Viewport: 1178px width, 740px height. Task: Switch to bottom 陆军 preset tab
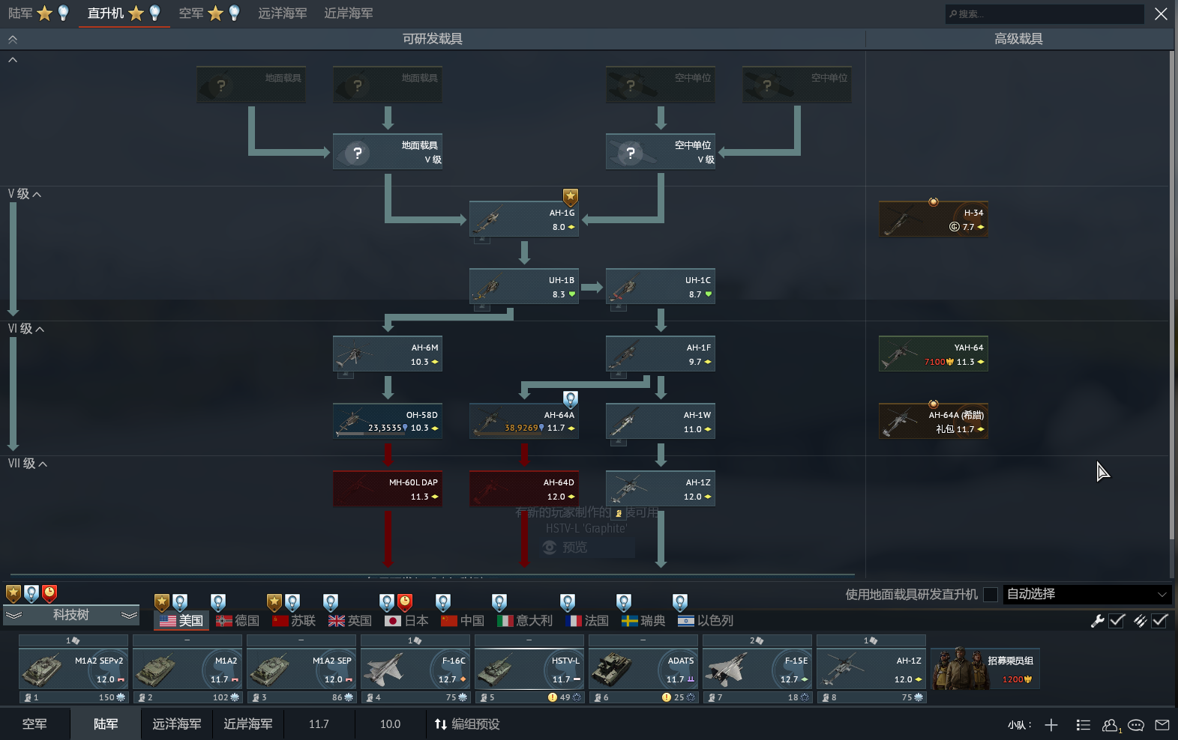point(106,724)
